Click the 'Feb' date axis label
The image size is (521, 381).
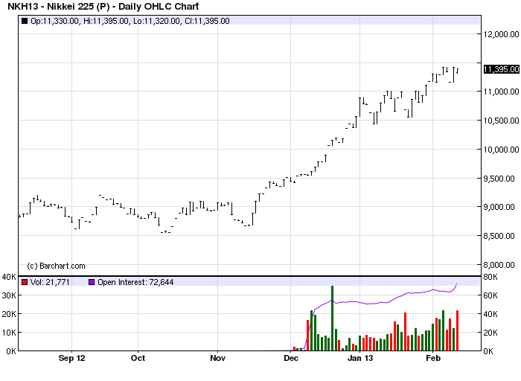pos(433,358)
